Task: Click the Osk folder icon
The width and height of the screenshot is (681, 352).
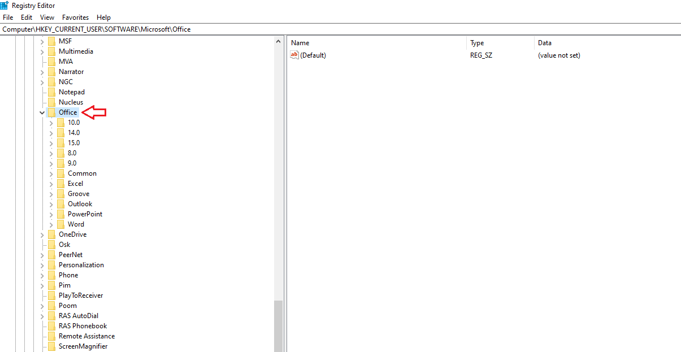Action: pos(52,245)
